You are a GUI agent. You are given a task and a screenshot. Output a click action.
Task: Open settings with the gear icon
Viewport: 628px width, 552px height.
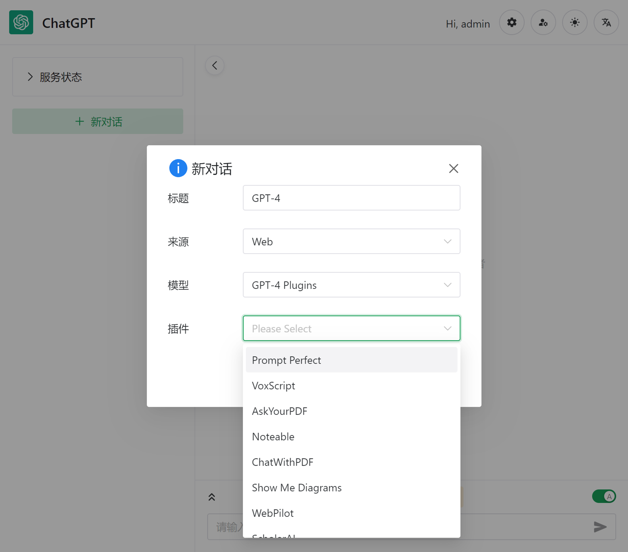pyautogui.click(x=512, y=23)
